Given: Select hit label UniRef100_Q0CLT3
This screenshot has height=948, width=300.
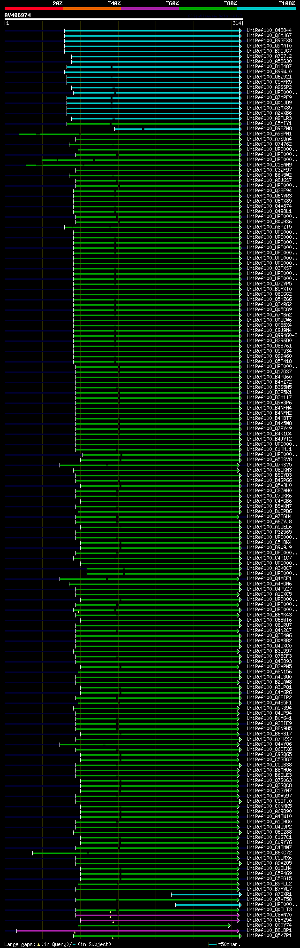Looking at the screenshot, I should click(269, 909).
